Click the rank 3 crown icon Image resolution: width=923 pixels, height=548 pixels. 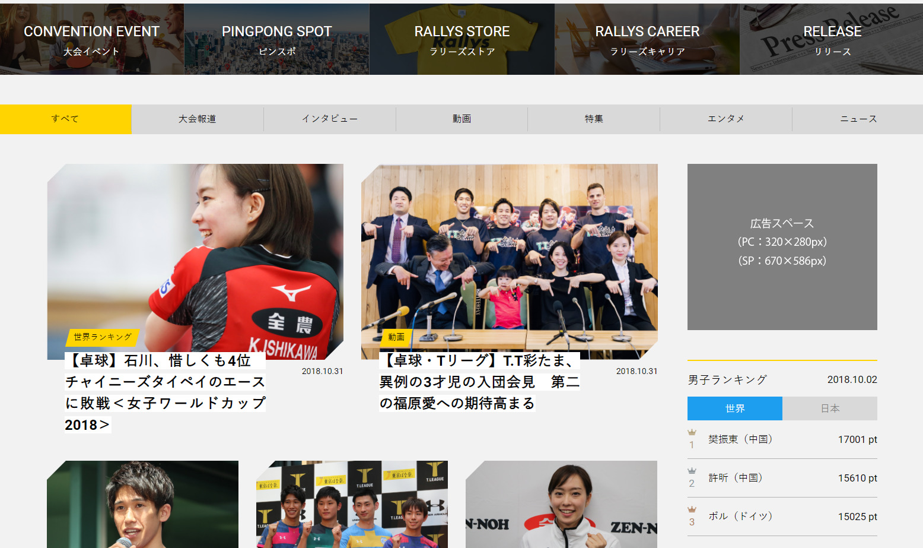click(x=692, y=509)
